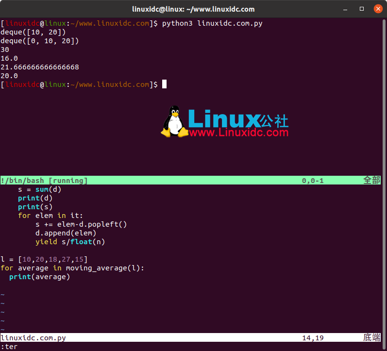Click the terminal cursor at the second prompt

pyautogui.click(x=165, y=84)
